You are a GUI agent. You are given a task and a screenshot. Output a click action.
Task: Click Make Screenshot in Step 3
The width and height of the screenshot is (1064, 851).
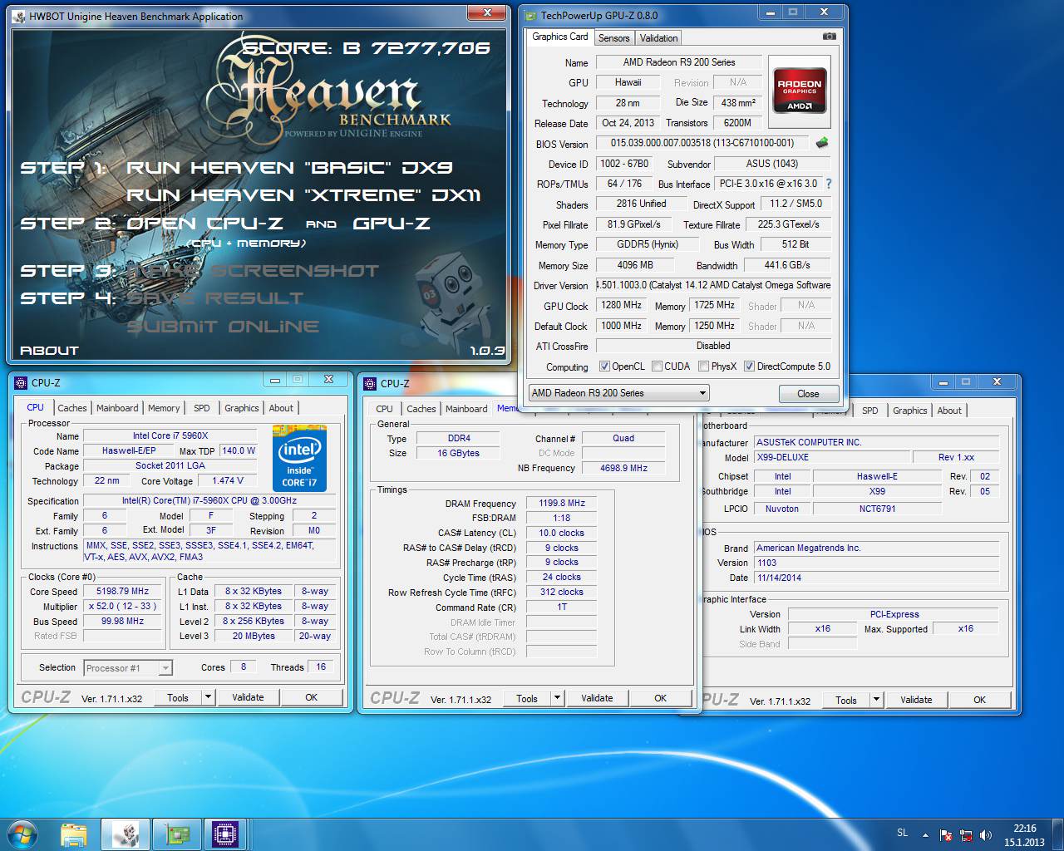[253, 271]
